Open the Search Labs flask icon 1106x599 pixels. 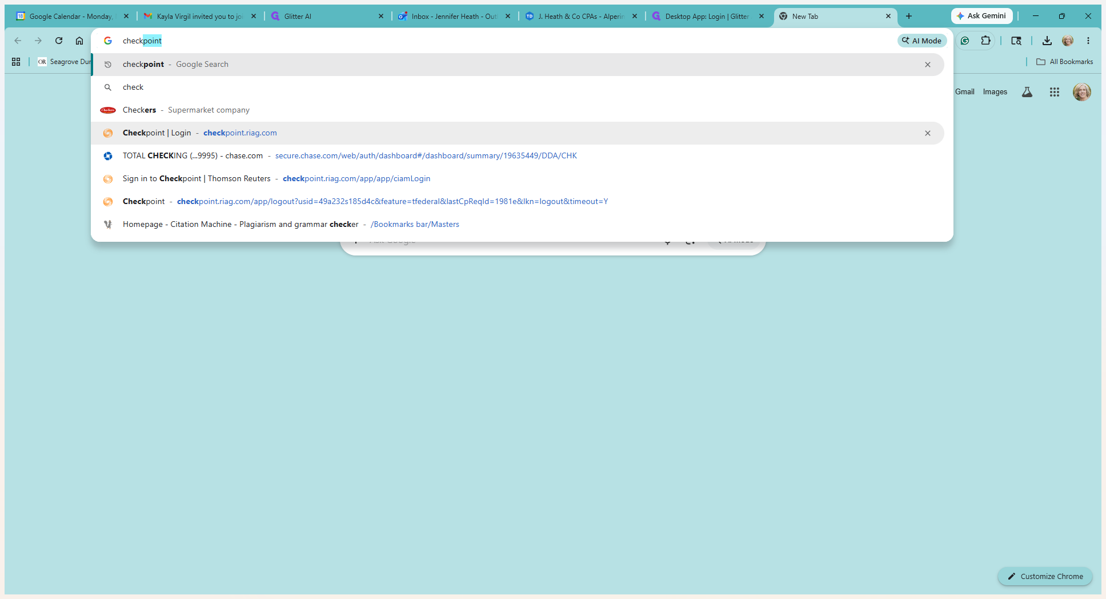point(1027,92)
